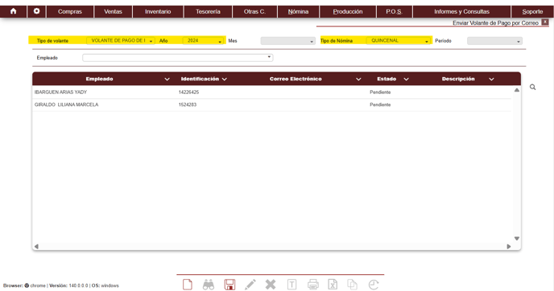Open the Ventas menu
The width and height of the screenshot is (554, 291).
[113, 11]
